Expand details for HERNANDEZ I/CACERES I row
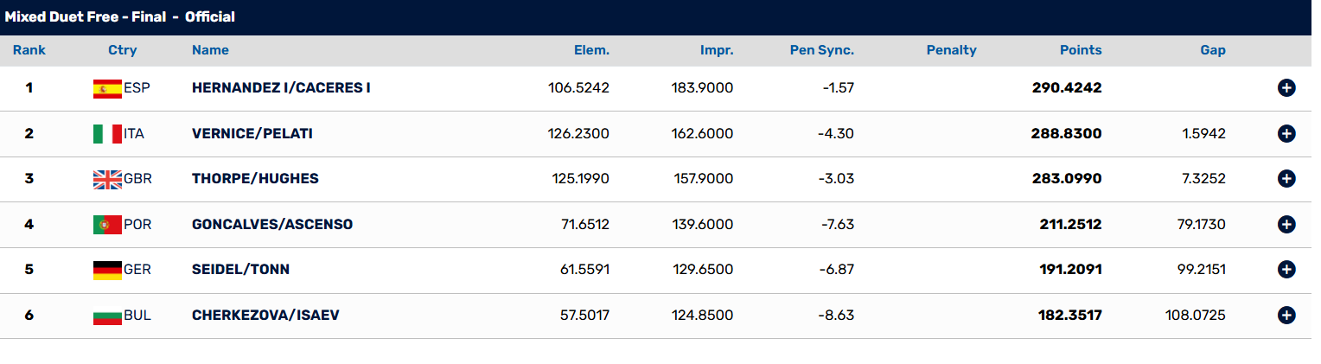The height and width of the screenshot is (364, 1321). click(x=1286, y=88)
